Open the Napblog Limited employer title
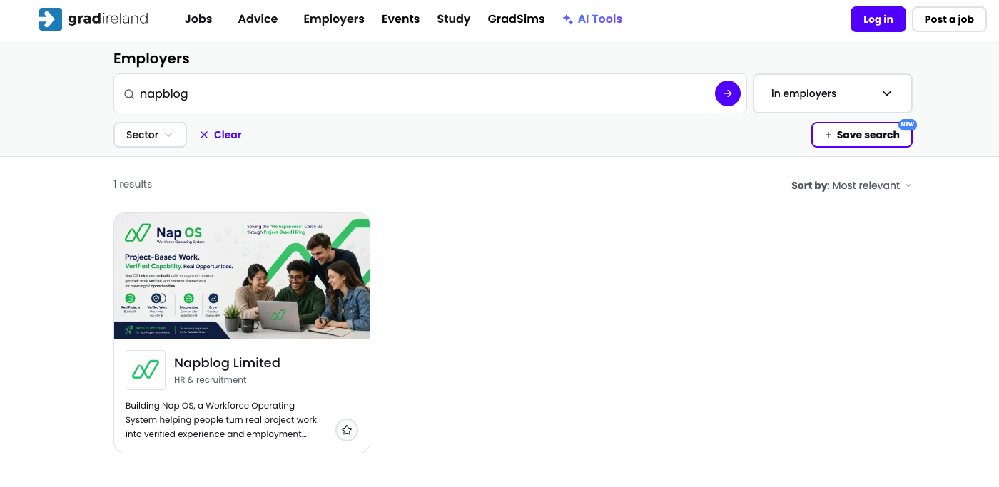The image size is (999, 487). click(x=227, y=363)
